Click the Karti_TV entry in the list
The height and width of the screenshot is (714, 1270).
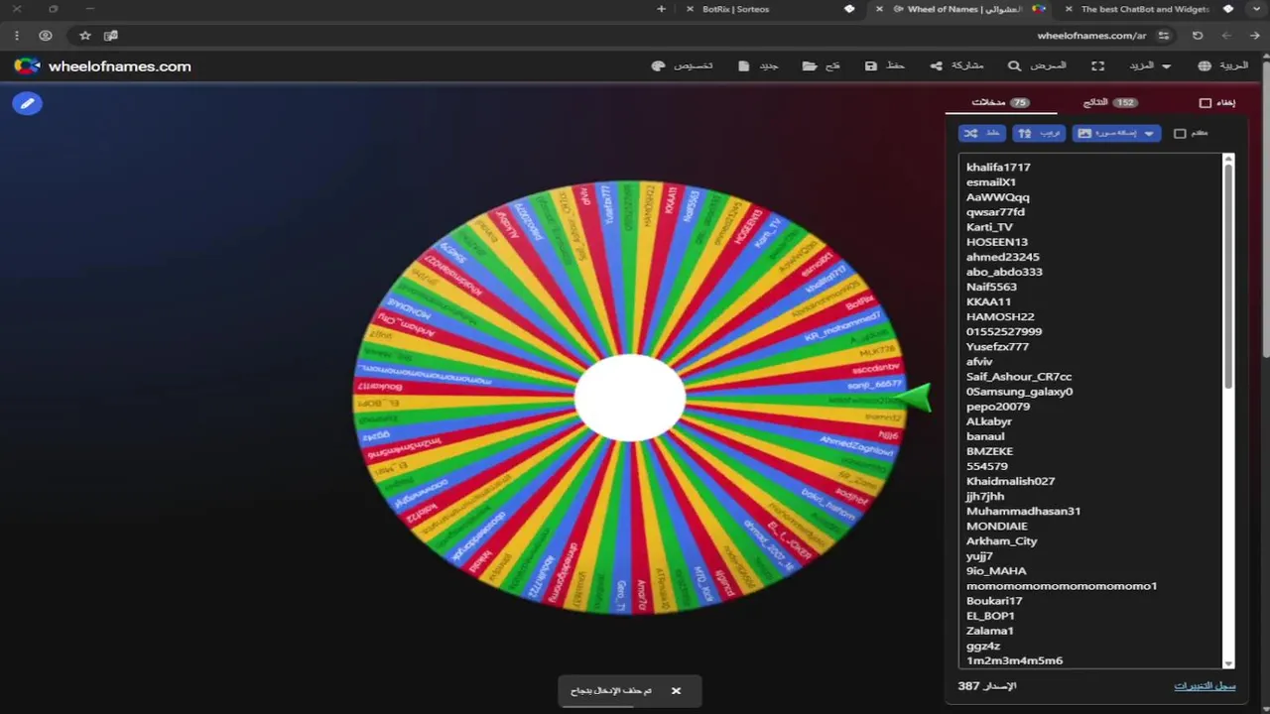pyautogui.click(x=989, y=227)
